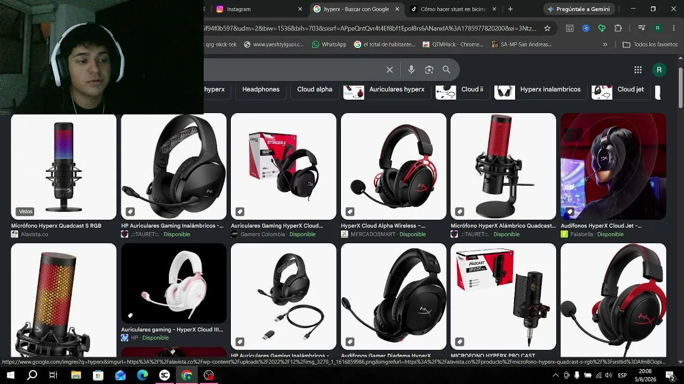The image size is (684, 384).
Task: Open Task View on the taskbar
Action: [x=53, y=375]
